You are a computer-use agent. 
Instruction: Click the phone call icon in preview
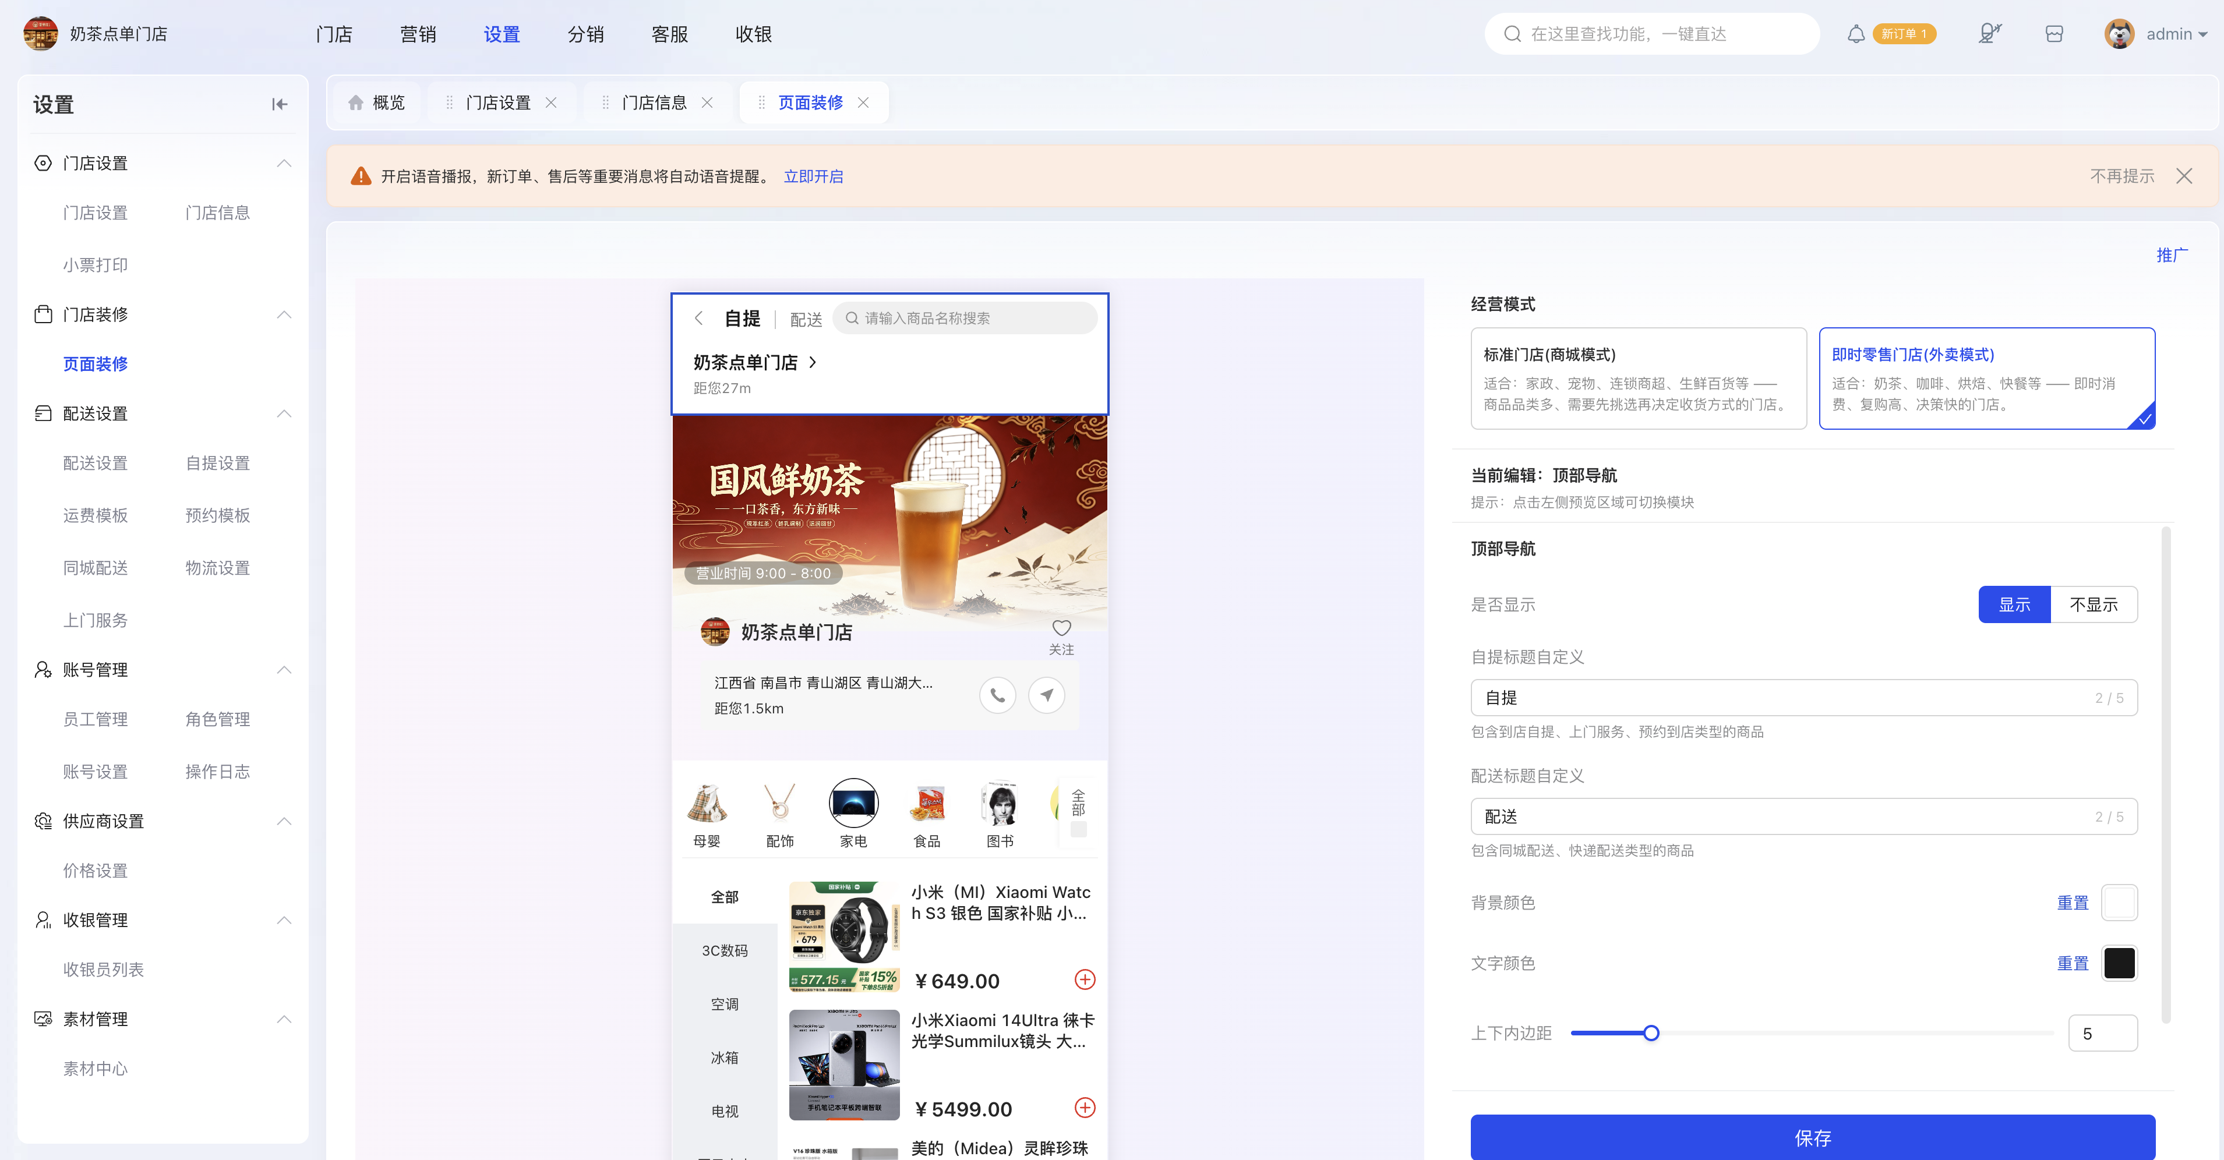[997, 695]
